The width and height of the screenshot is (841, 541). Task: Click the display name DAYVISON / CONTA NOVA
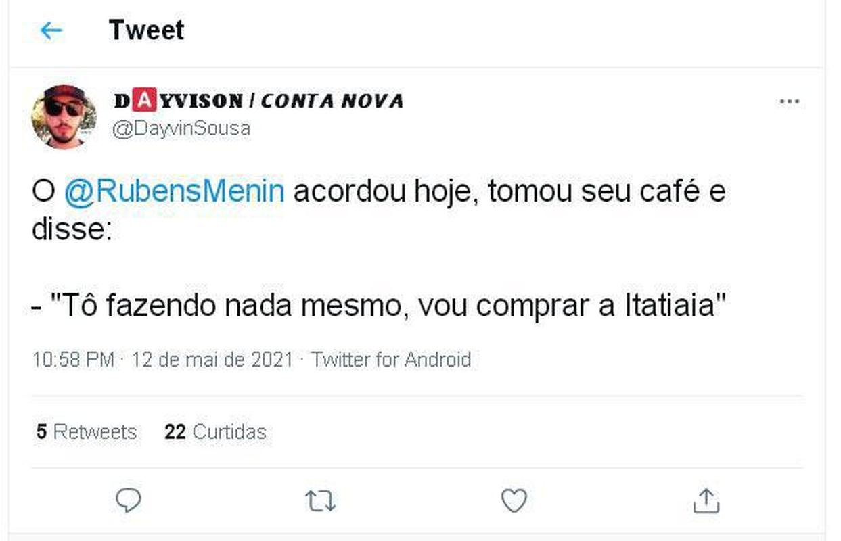[x=257, y=100]
